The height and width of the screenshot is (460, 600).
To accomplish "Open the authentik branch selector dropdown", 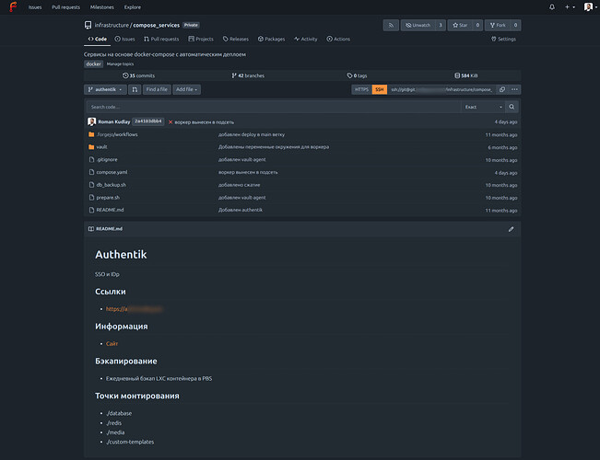I will click(x=105, y=89).
